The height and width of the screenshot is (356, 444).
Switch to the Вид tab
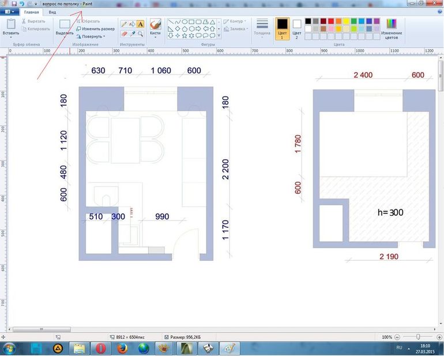click(x=52, y=12)
